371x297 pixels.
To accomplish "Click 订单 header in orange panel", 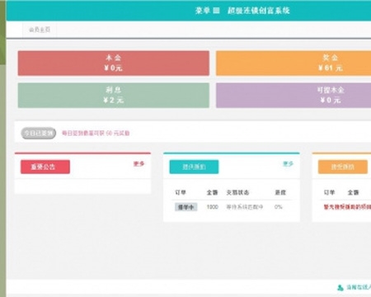I will tap(329, 192).
